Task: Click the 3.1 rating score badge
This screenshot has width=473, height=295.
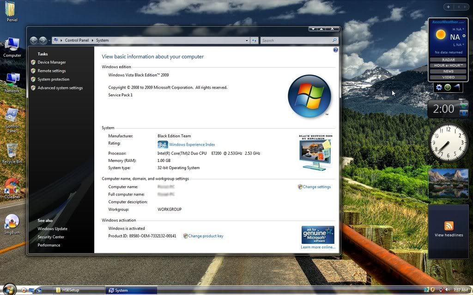Action: pyautogui.click(x=163, y=144)
